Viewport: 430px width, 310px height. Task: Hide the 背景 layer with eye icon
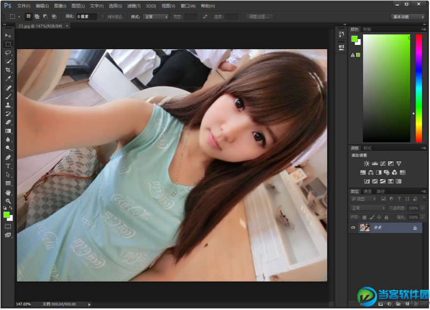pos(353,228)
